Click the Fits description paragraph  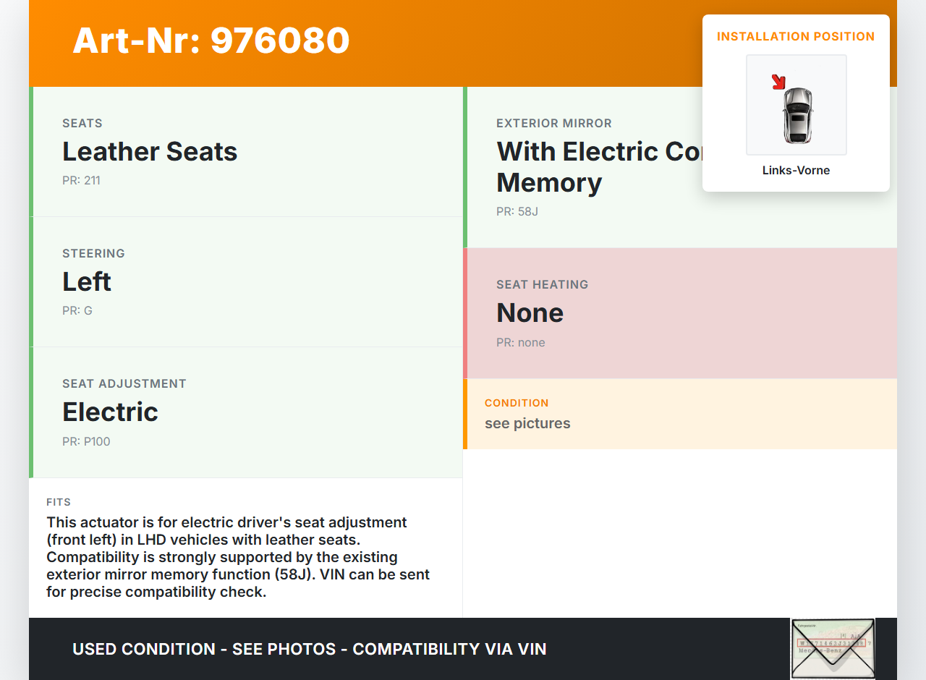(239, 557)
